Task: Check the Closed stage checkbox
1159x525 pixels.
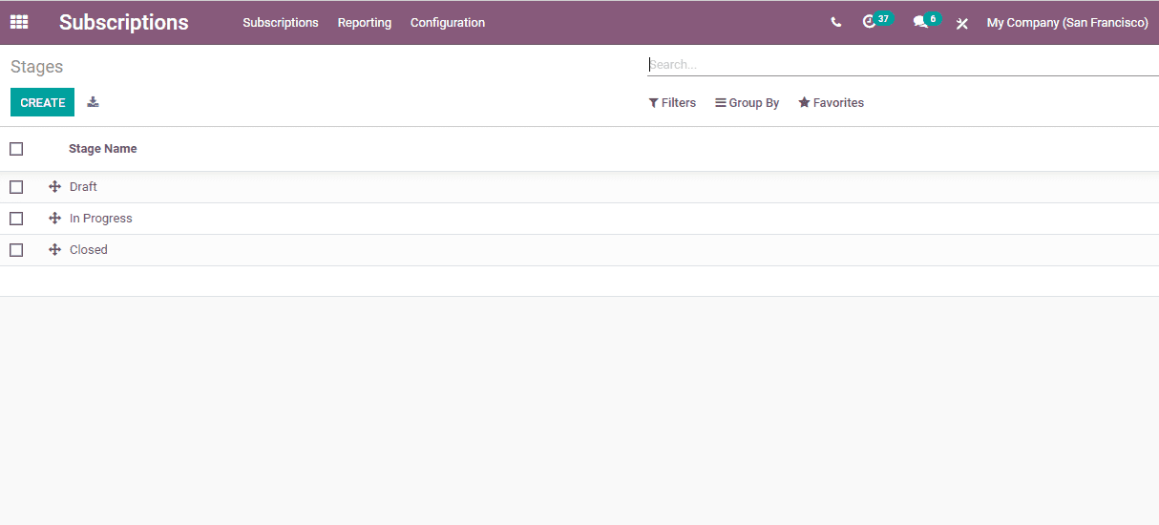Action: tap(16, 250)
